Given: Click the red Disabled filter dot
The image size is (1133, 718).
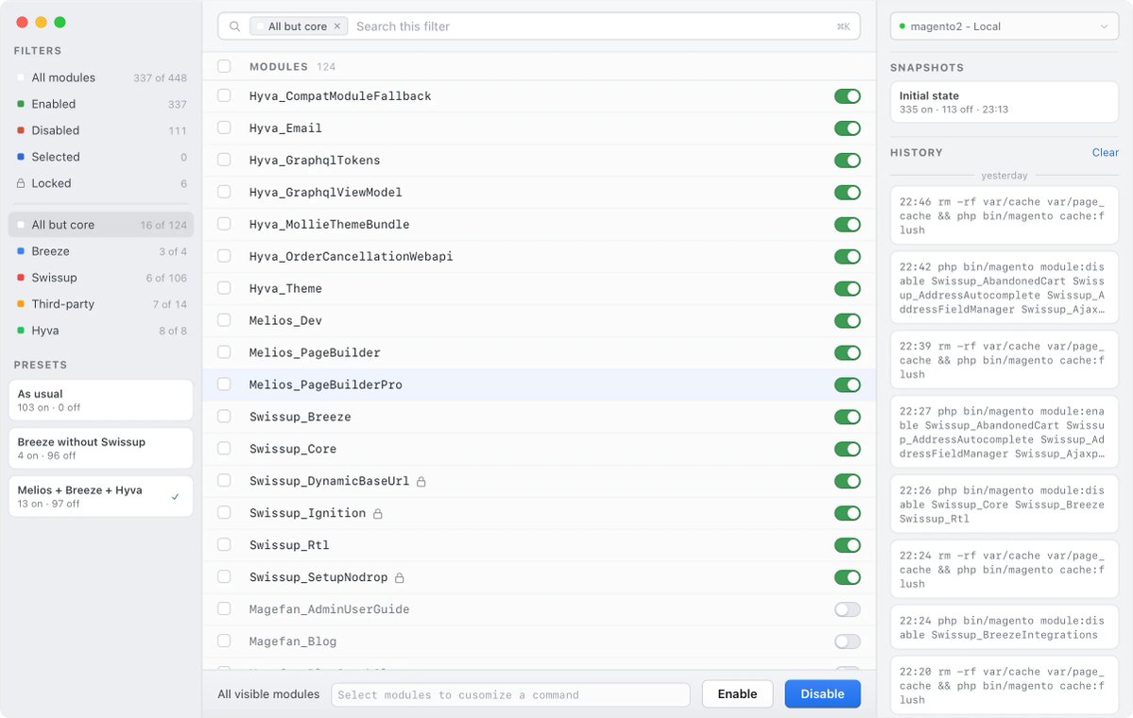Looking at the screenshot, I should pos(21,130).
